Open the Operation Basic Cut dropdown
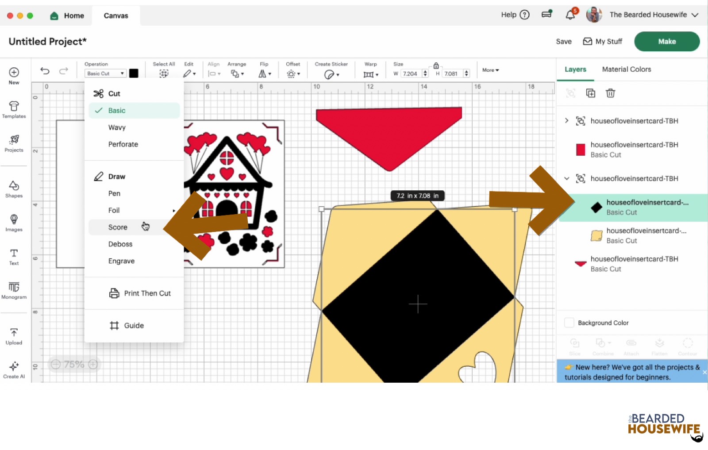Screen dimensions: 708x450 point(106,73)
